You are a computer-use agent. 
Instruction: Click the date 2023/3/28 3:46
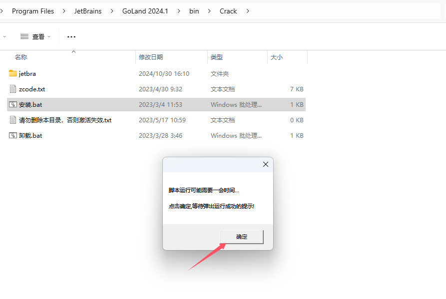pos(160,136)
